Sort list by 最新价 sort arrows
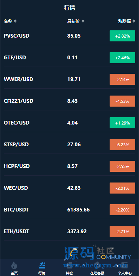 point(83,21)
